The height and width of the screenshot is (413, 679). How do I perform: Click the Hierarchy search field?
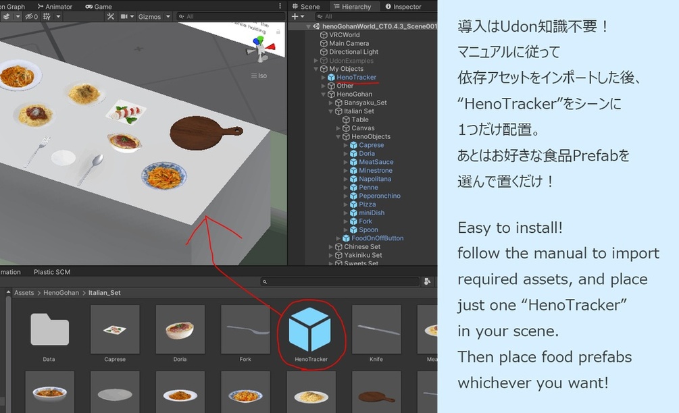(x=376, y=16)
